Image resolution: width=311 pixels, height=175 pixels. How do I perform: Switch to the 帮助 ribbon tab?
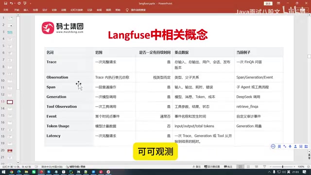(x=118, y=10)
